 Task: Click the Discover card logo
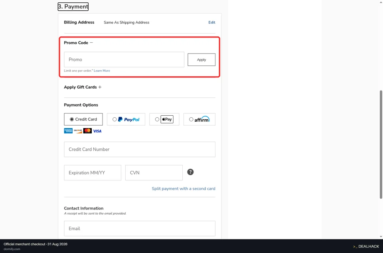78,131
